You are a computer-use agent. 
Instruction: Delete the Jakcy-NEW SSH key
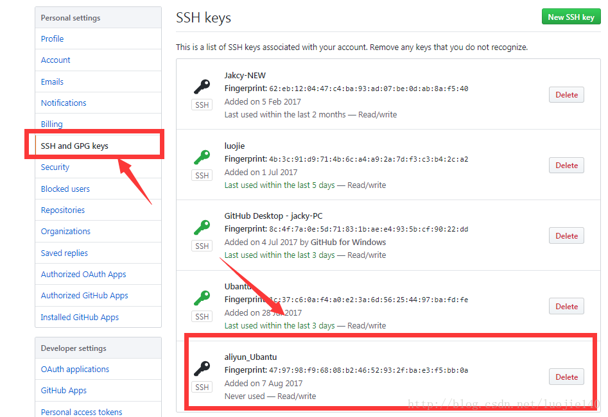[566, 95]
